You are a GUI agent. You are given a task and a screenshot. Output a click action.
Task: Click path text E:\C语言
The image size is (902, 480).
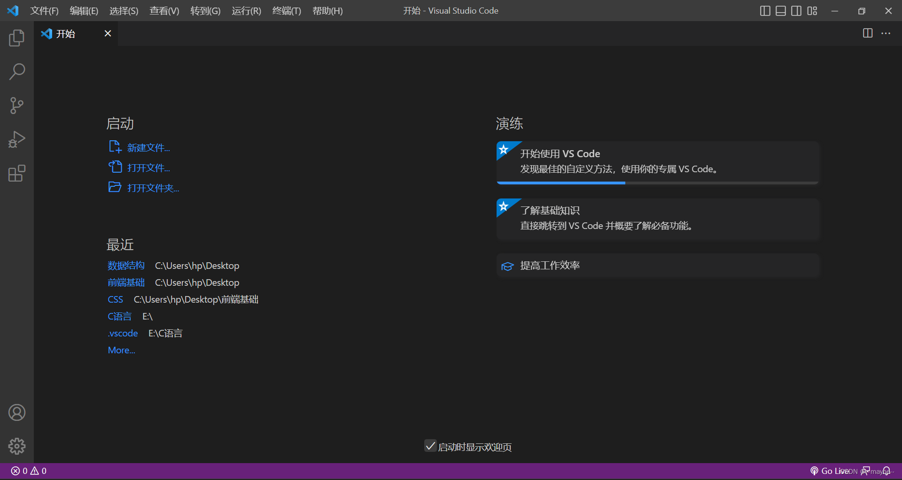tap(165, 333)
